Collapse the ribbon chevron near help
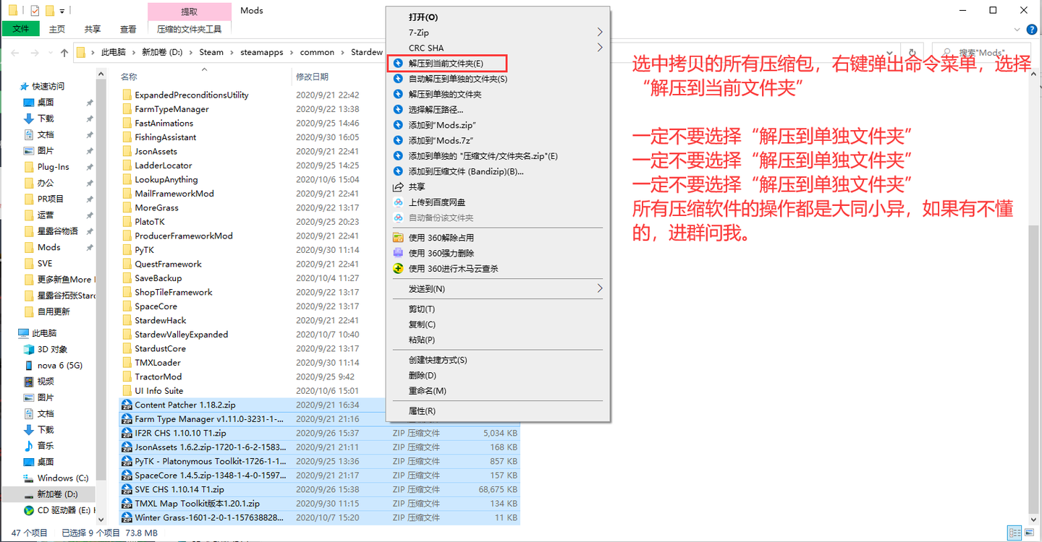Screen dimensions: 1042x542 point(1017,29)
